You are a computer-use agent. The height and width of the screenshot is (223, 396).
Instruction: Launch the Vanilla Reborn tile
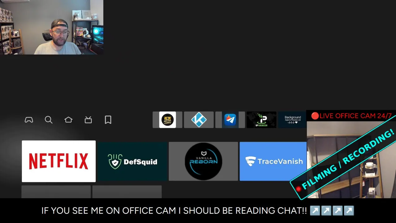pyautogui.click(x=203, y=161)
